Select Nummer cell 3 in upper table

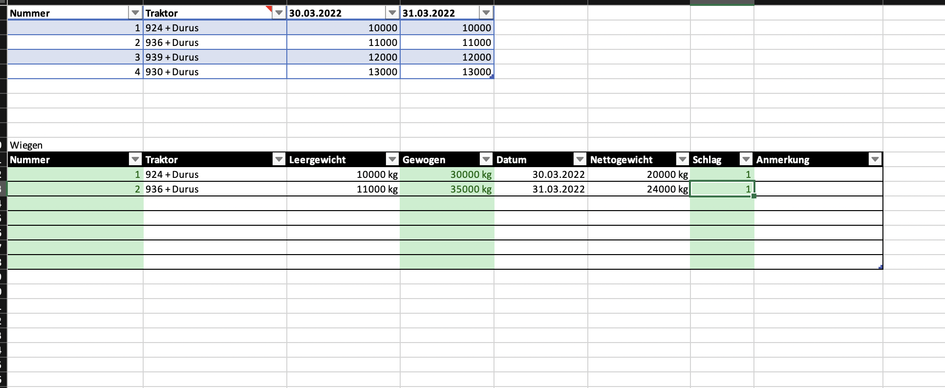pos(75,57)
